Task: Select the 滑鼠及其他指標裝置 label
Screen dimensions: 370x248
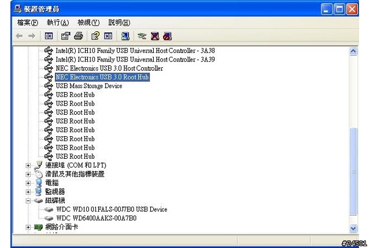Action: (75, 174)
